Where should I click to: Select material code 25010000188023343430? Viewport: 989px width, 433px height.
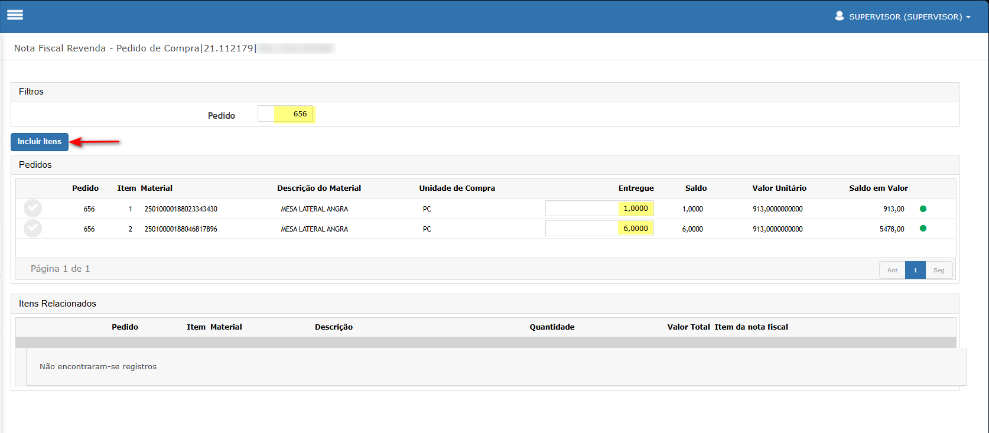click(x=181, y=209)
